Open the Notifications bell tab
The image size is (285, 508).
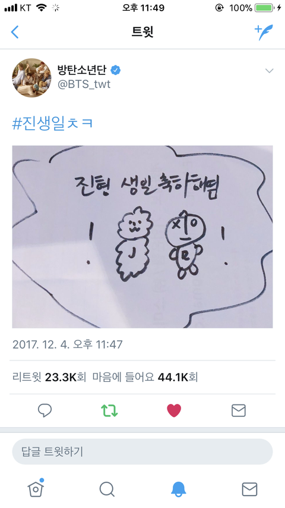[x=178, y=489]
